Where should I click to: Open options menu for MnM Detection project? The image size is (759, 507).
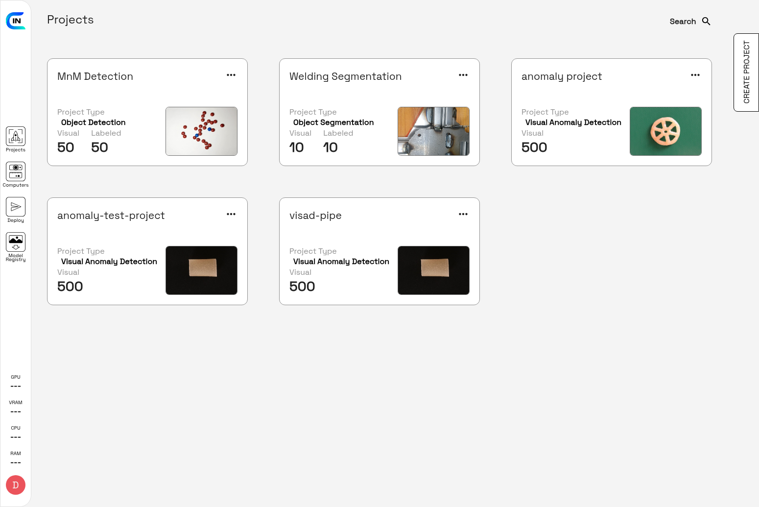231,75
